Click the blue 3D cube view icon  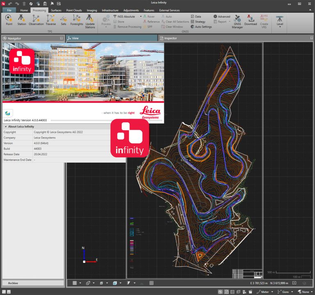point(115,283)
